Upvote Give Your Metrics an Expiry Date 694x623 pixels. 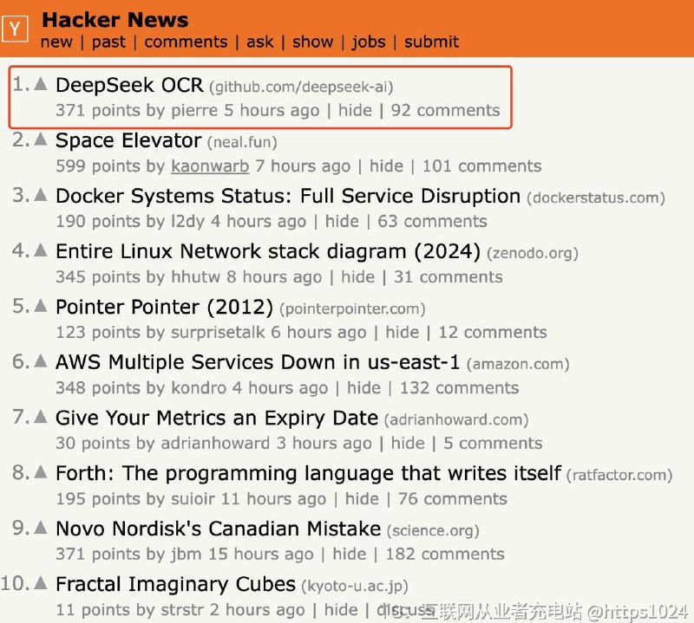40,417
